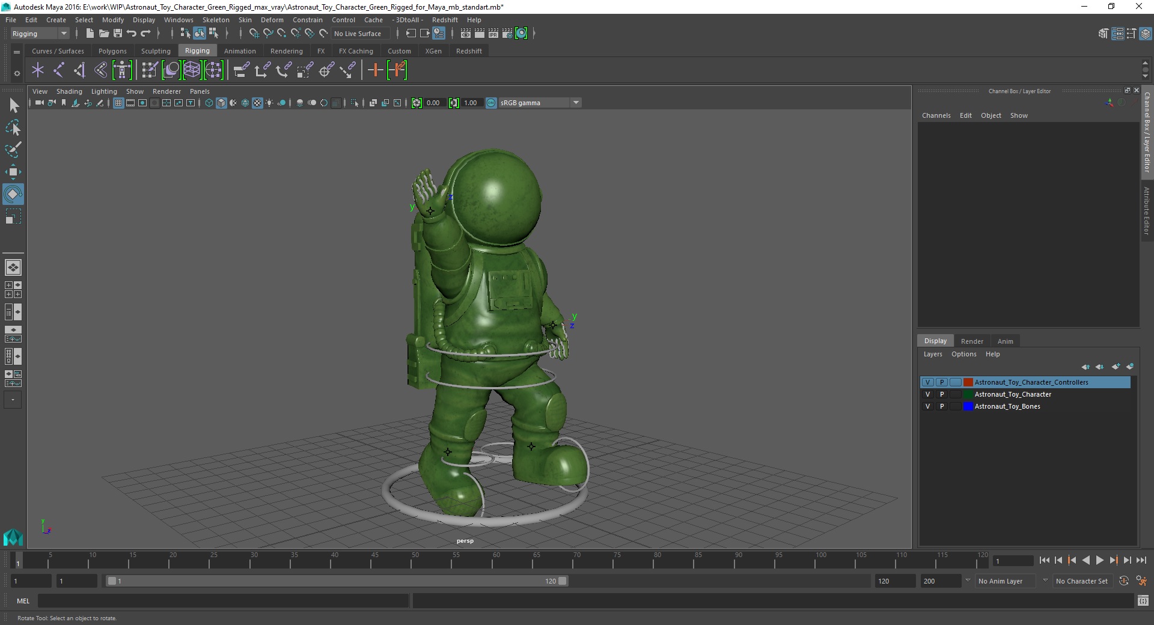Open the Script Editor icon
Viewport: 1154px width, 625px height.
[x=1143, y=600]
